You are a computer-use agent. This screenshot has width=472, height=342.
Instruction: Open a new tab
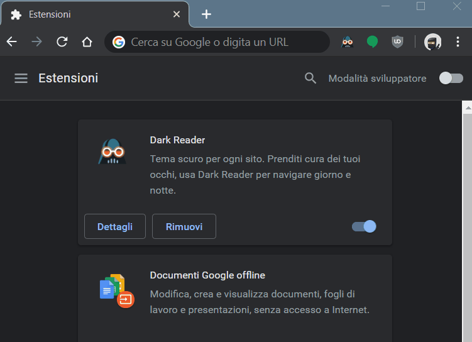[x=206, y=14]
